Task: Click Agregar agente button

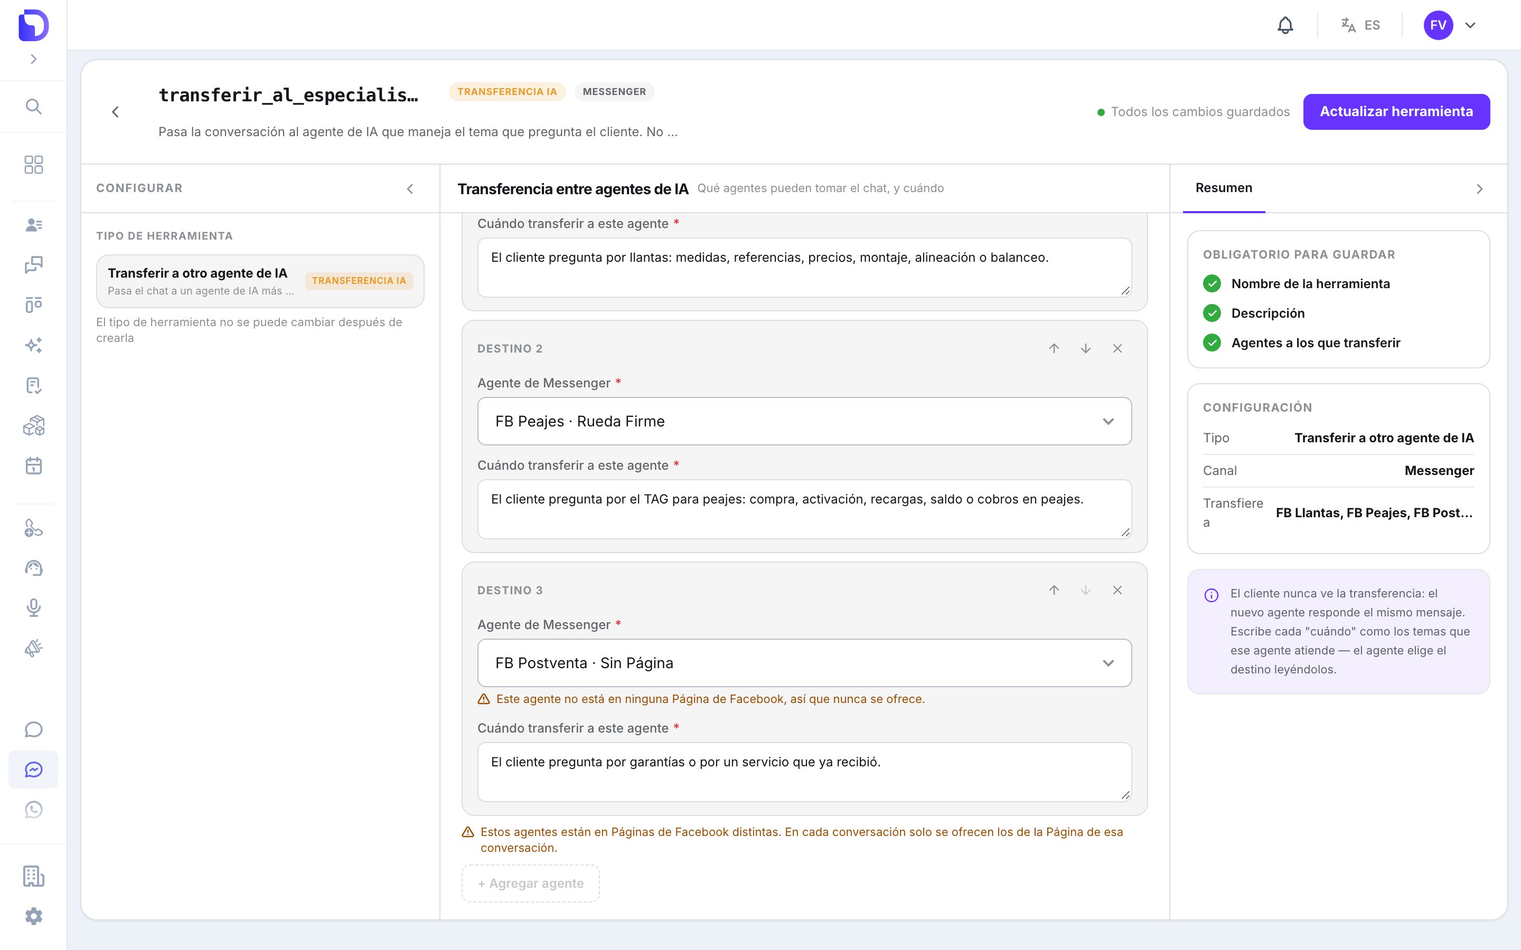Action: 530,883
